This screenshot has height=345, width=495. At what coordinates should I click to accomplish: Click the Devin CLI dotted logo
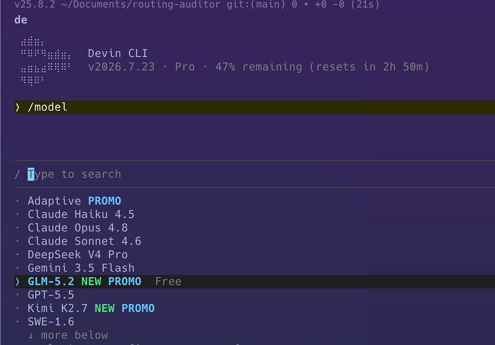[45, 61]
